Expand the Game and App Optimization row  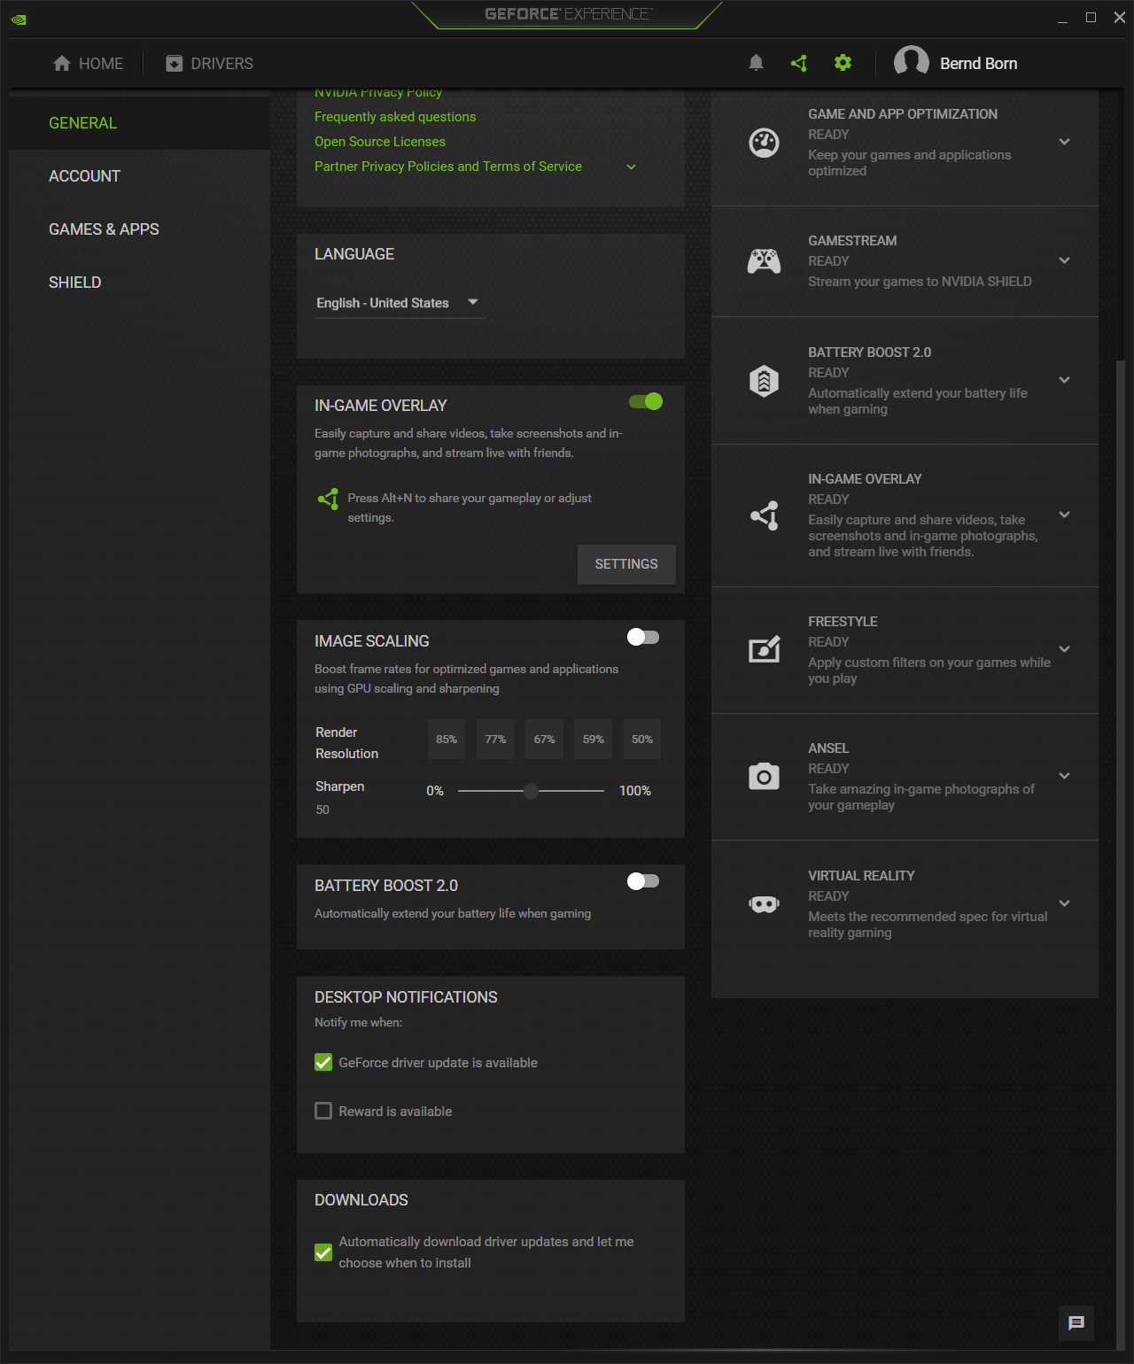1065,142
